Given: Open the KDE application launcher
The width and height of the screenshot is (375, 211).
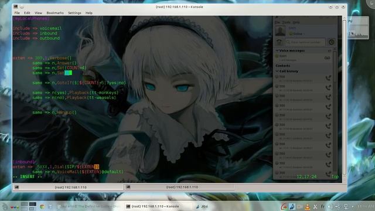Looking at the screenshot, I should point(5,206).
